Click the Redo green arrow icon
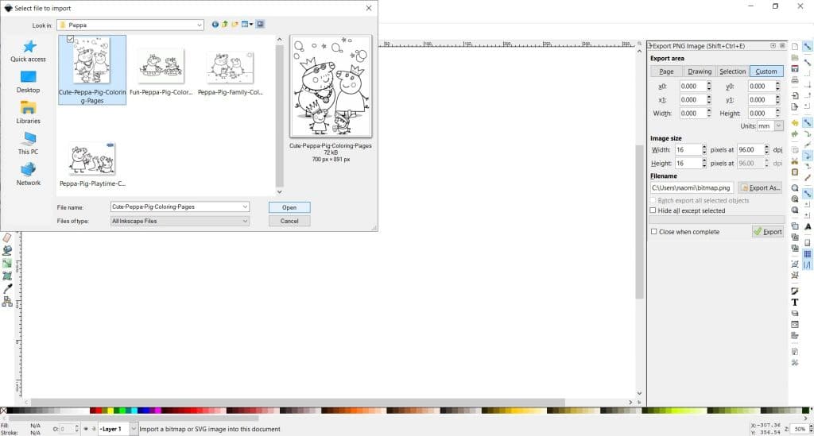Image resolution: width=814 pixels, height=436 pixels. point(795,133)
